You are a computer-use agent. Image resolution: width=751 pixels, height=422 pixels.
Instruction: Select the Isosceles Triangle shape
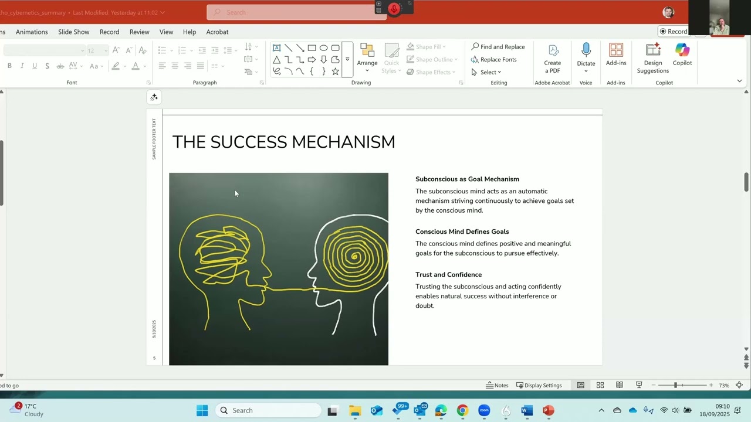(276, 60)
